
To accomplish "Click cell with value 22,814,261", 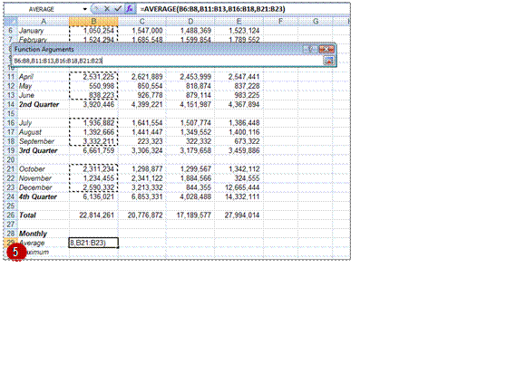I will coord(93,215).
